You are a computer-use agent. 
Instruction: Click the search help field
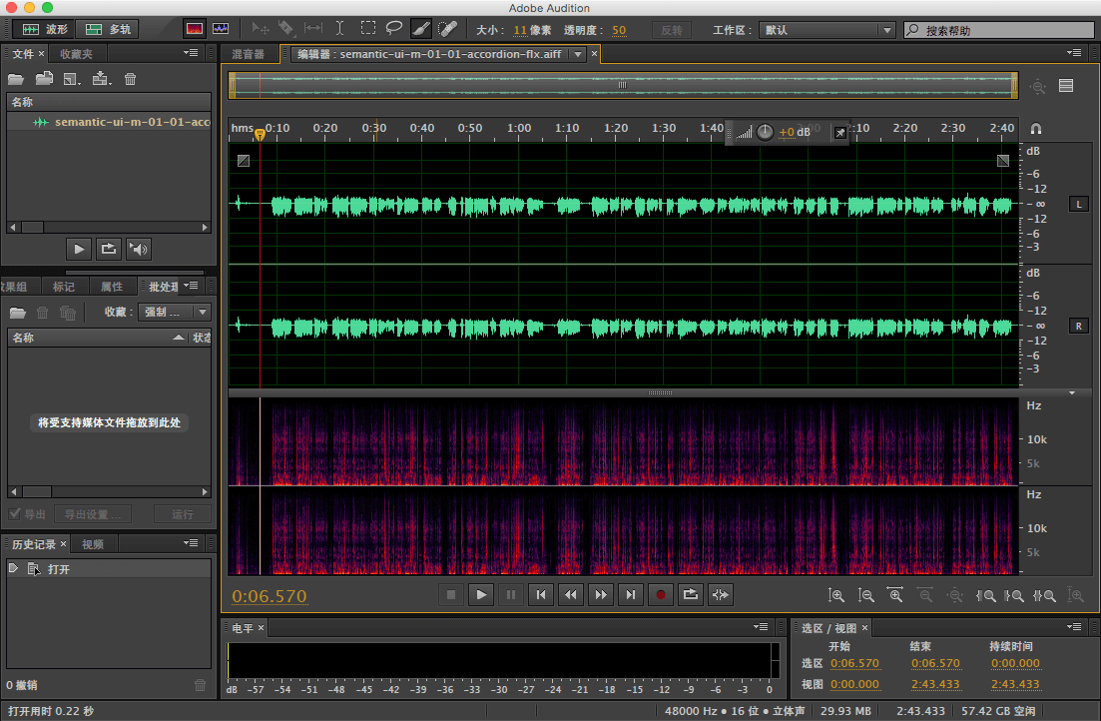[x=998, y=30]
